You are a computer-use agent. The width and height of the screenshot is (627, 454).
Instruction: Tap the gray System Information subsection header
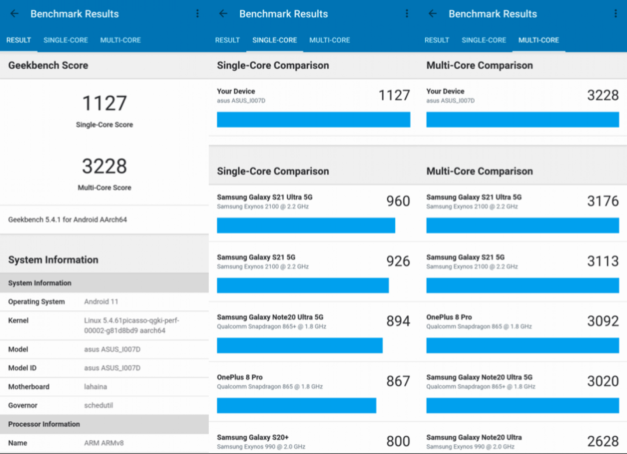[x=104, y=283]
